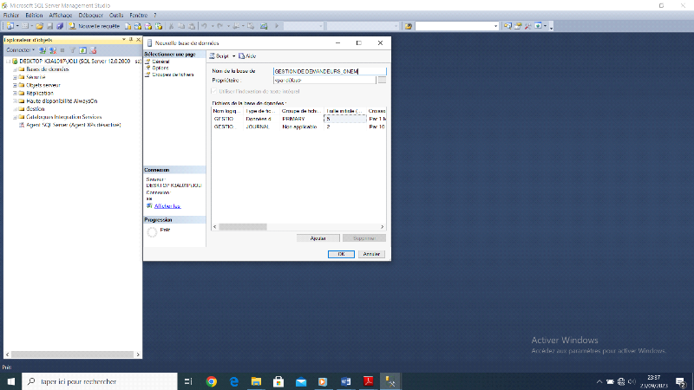This screenshot has width=694, height=390.
Task: Click the JOURNAL file type cell
Action: (x=262, y=127)
